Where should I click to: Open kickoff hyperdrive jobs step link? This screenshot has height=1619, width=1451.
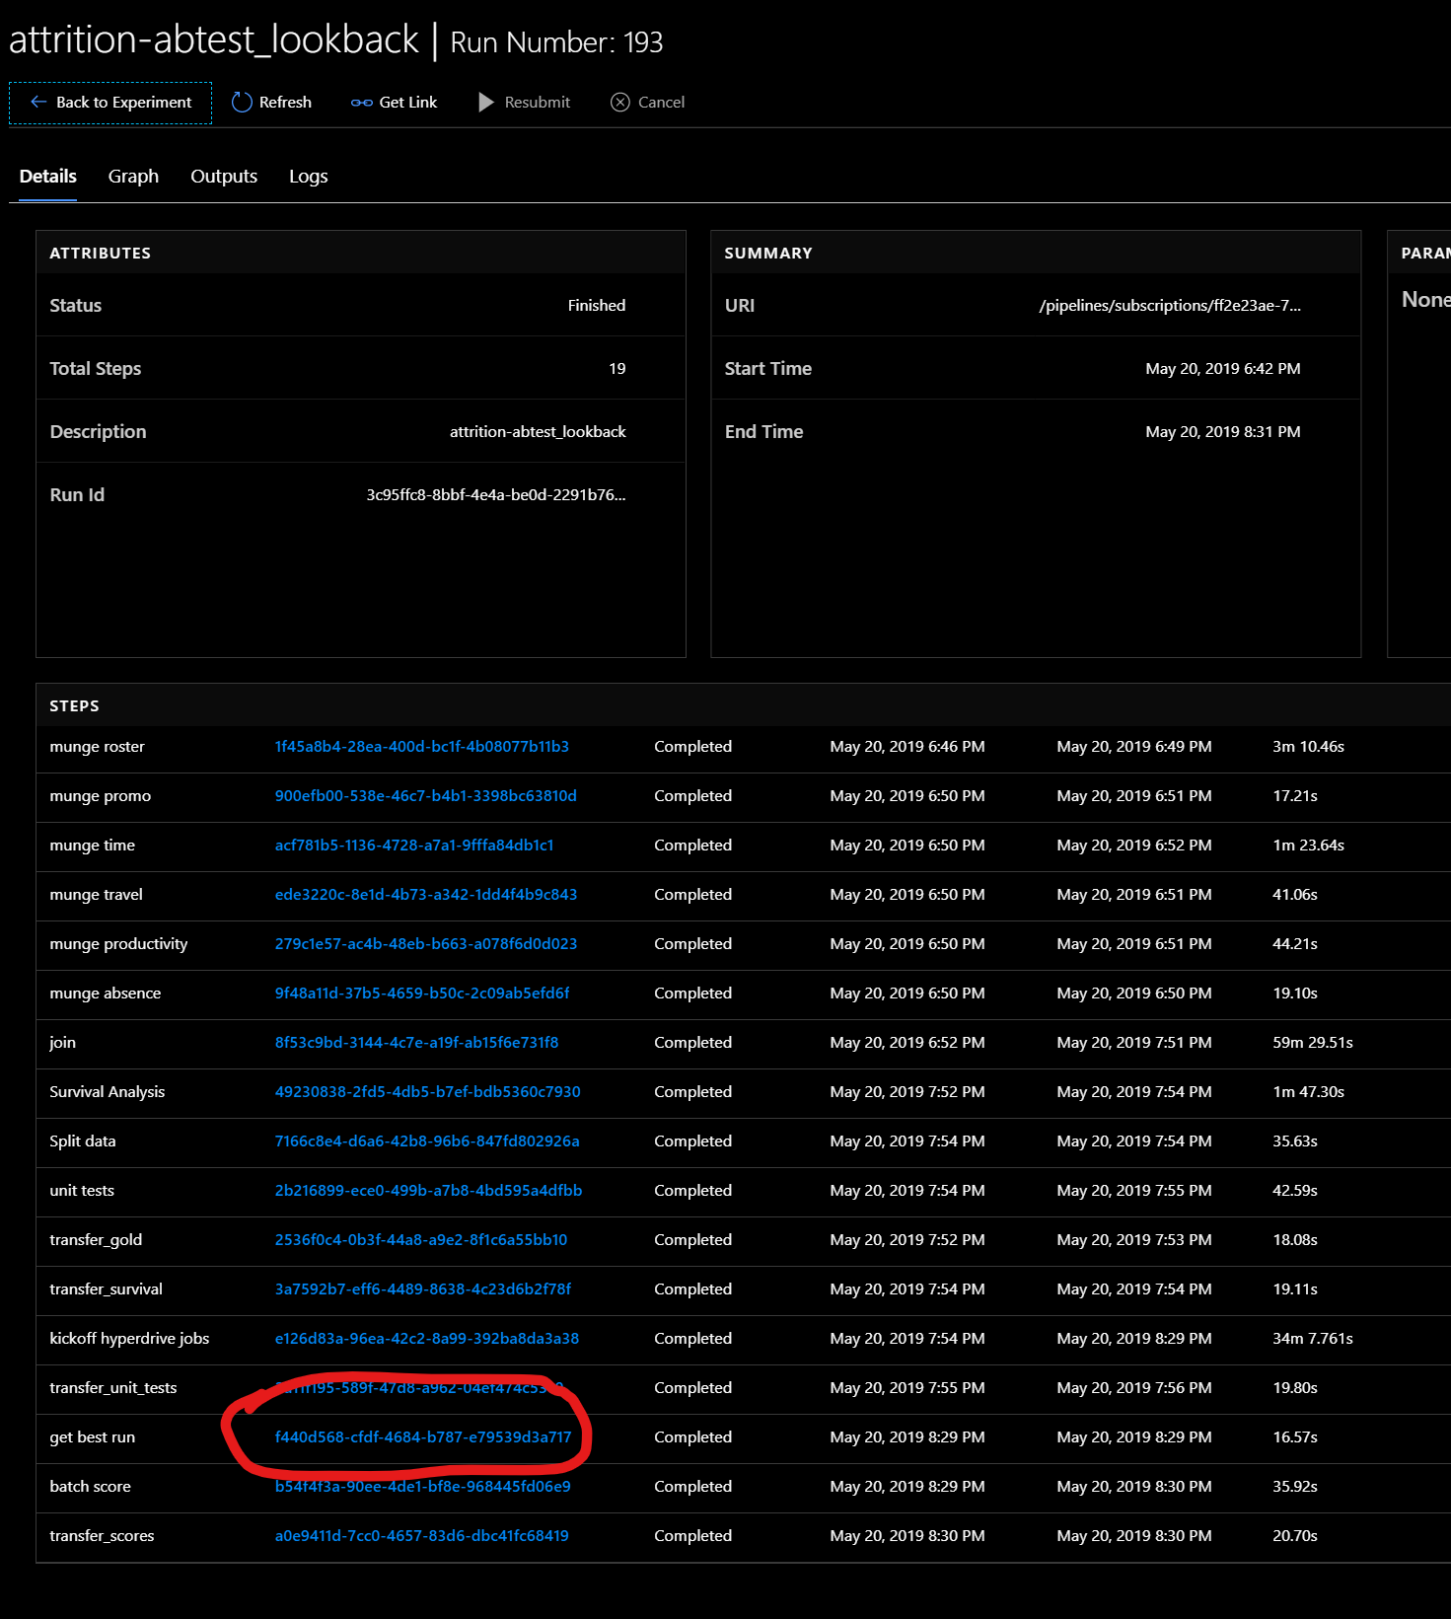pos(427,1338)
